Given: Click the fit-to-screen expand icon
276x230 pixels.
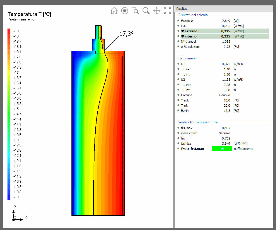Looking at the screenshot, I should (167, 11).
